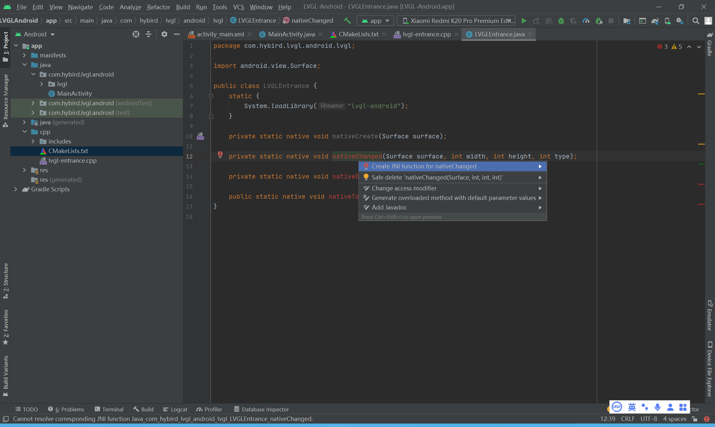
Task: Toggle the Structure tool window tab
Action: pos(6,281)
